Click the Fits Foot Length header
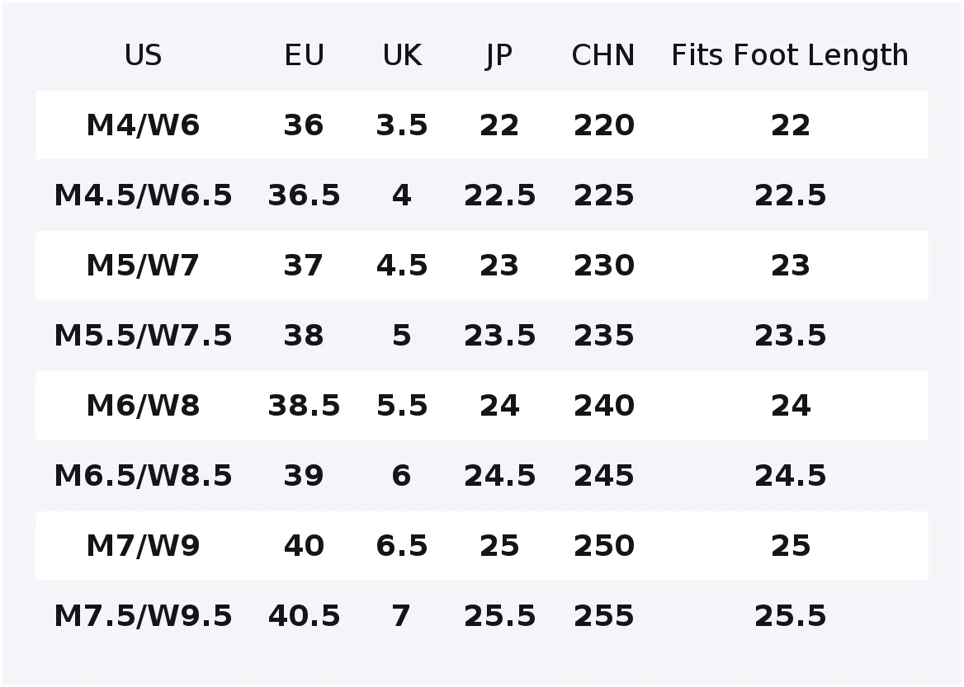Screen dimensions: 964x687 click(790, 57)
